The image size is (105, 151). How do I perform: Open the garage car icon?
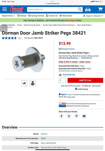(88, 9)
